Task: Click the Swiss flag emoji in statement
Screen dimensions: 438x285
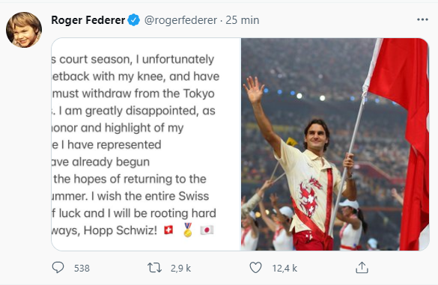Action: pos(168,230)
